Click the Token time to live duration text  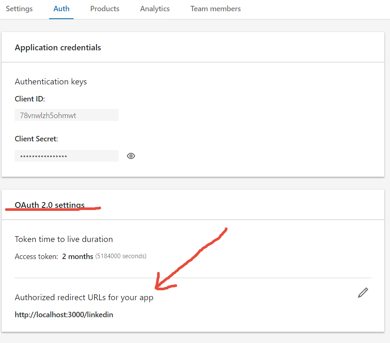click(x=64, y=239)
